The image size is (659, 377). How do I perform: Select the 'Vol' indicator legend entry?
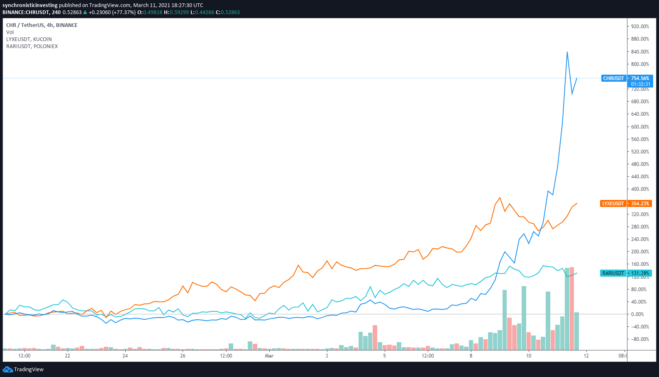click(x=10, y=32)
